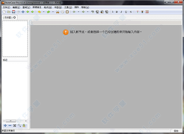Click the Paste clipboard icon
This screenshot has height=134, width=184.
[x=67, y=12]
